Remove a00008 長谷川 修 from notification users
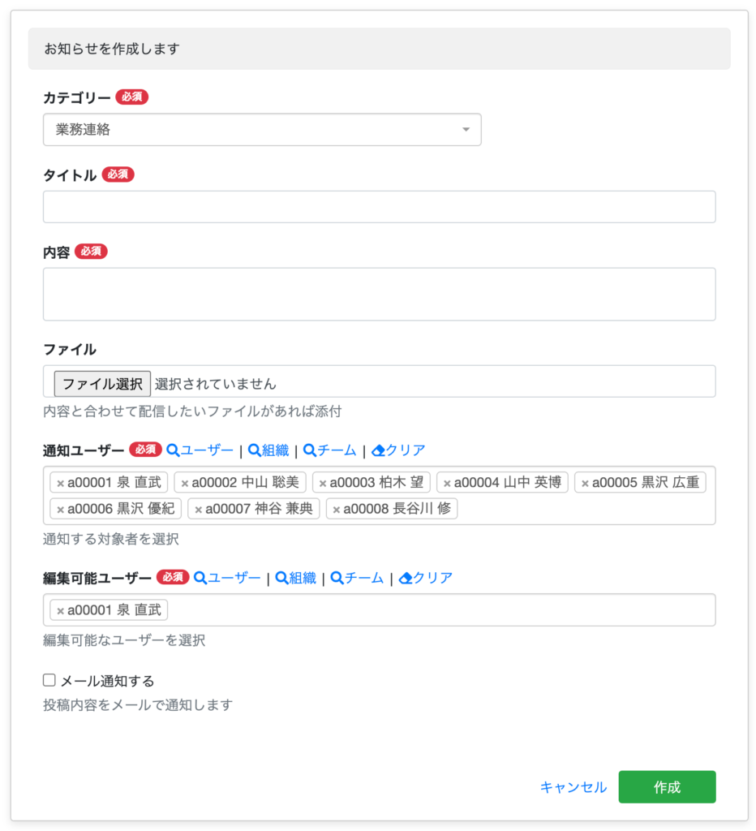This screenshot has height=831, width=756. click(337, 510)
